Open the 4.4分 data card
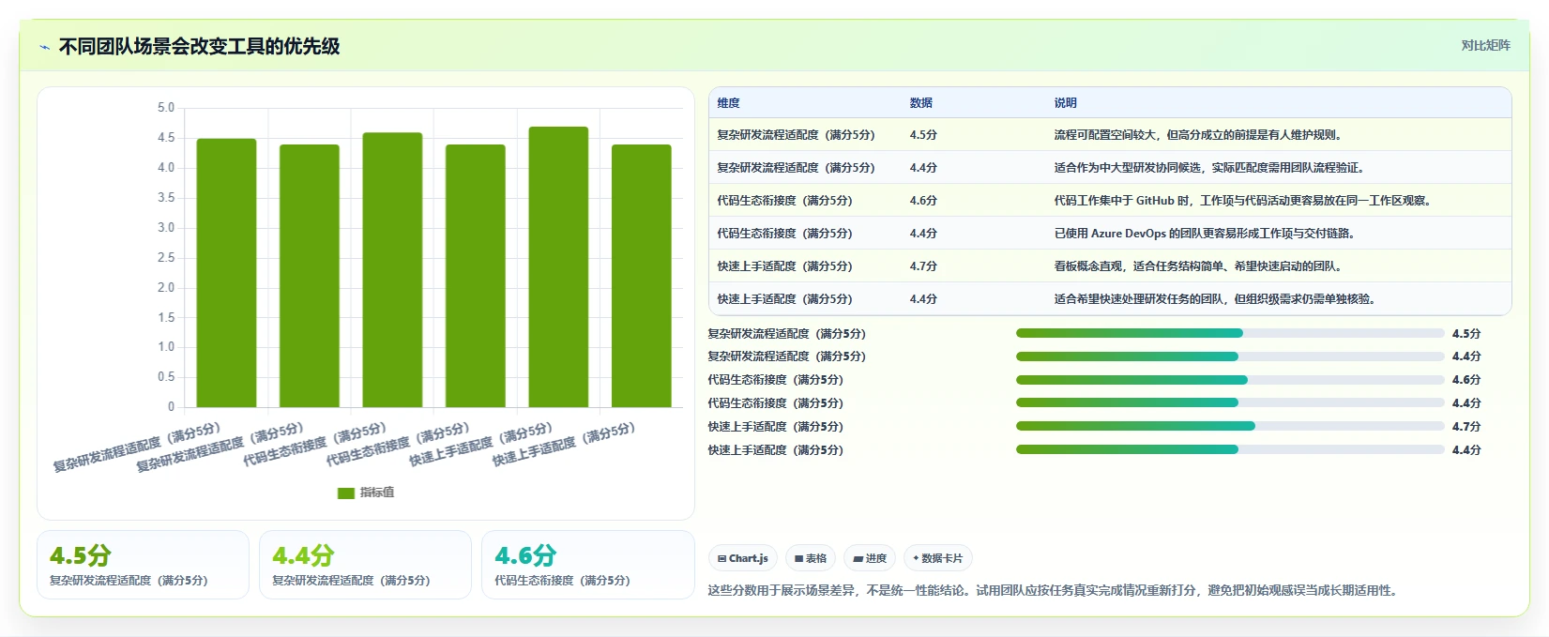 pyautogui.click(x=365, y=565)
